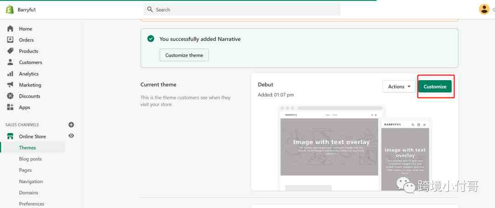This screenshot has height=208, width=495.
Task: View online store via eye icon
Action: 71,136
